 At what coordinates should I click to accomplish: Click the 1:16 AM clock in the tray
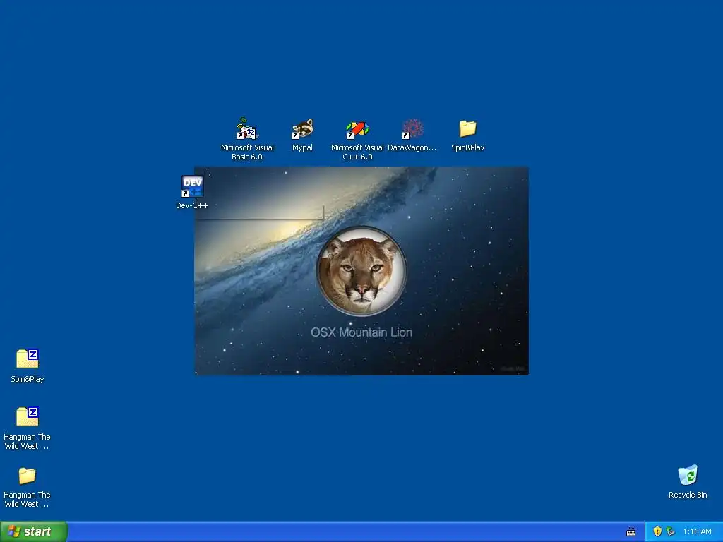[x=697, y=531]
